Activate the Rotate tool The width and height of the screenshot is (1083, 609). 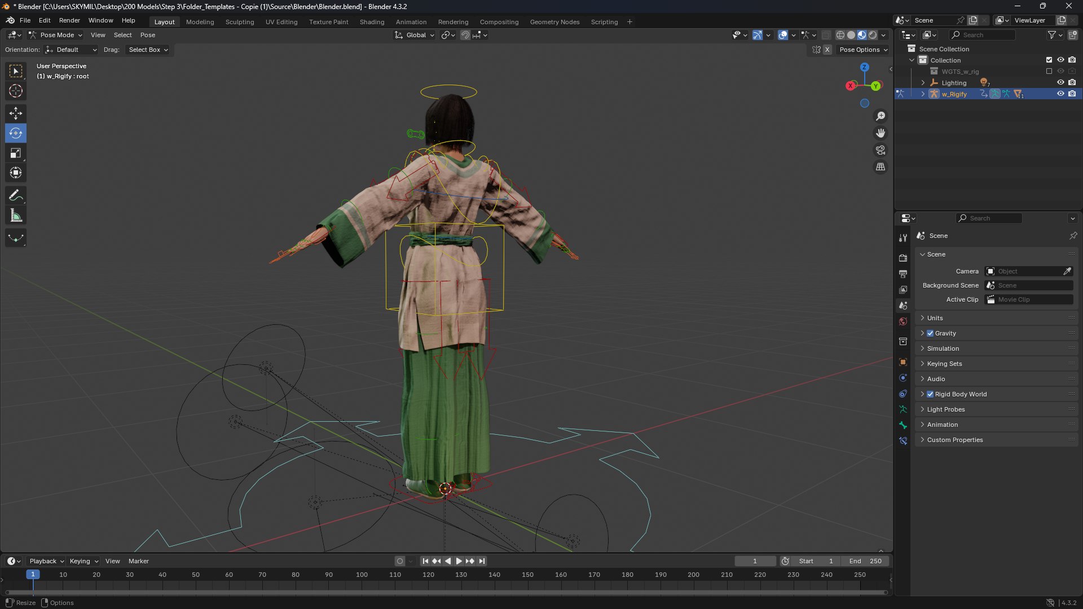16,133
